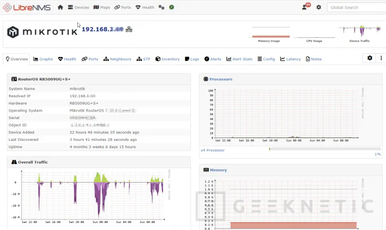386x230 pixels.
Task: Click the 1% processor usage value
Action: [x=378, y=154]
